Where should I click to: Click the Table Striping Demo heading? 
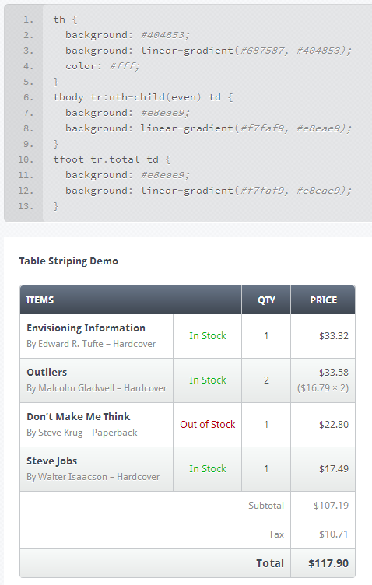click(68, 261)
